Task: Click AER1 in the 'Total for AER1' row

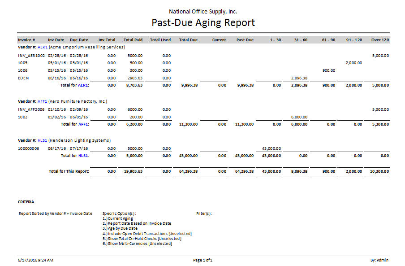Action: pyautogui.click(x=83, y=85)
